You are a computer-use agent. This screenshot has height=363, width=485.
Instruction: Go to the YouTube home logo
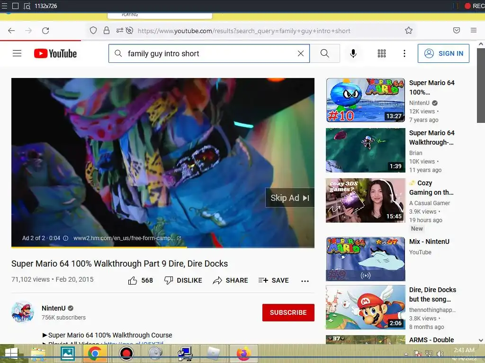pos(55,53)
